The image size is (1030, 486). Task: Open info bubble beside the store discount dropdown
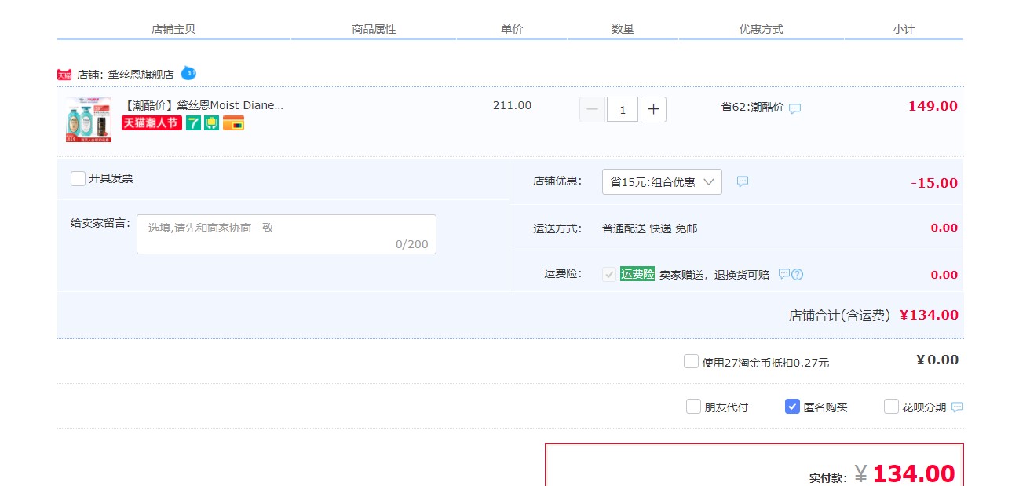(743, 181)
